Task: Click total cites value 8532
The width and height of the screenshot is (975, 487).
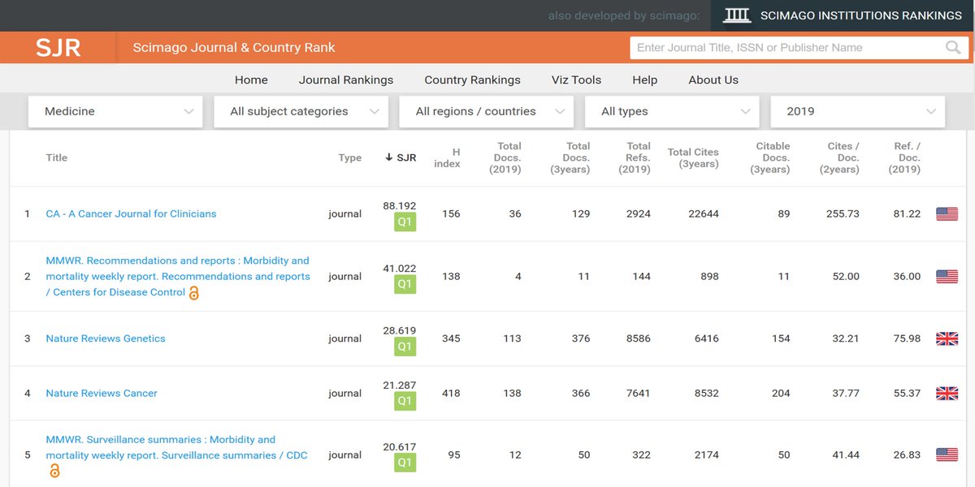Action: pos(706,394)
